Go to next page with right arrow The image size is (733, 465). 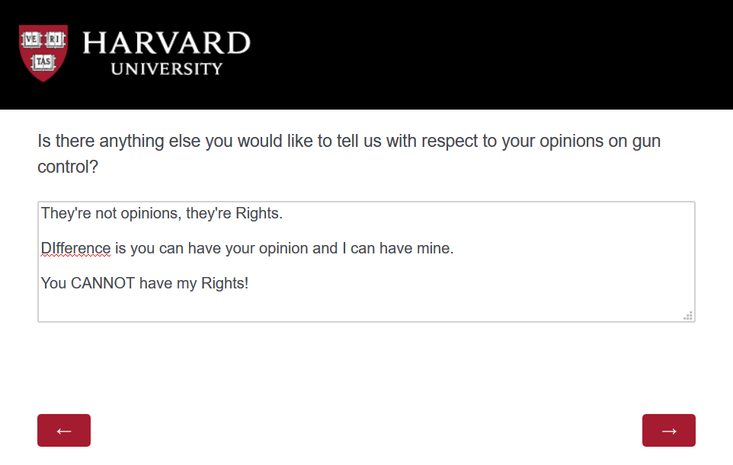[668, 430]
